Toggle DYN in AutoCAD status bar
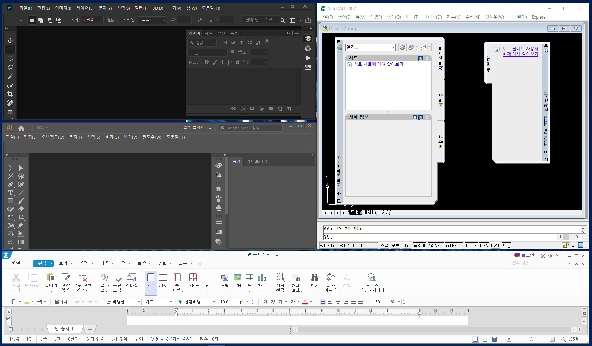 (484, 246)
